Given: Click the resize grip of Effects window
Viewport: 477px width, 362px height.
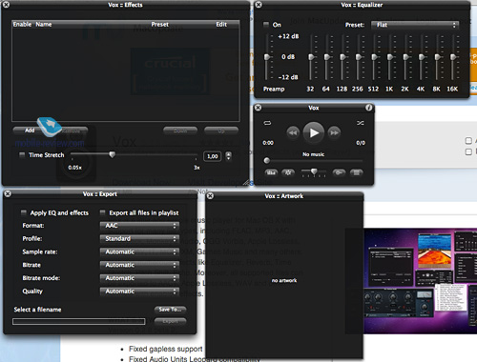Looking at the screenshot, I should pos(246,183).
